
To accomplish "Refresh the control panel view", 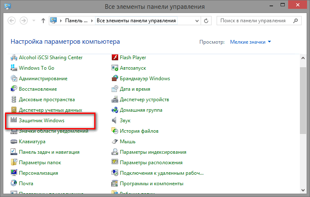I will point(206,21).
